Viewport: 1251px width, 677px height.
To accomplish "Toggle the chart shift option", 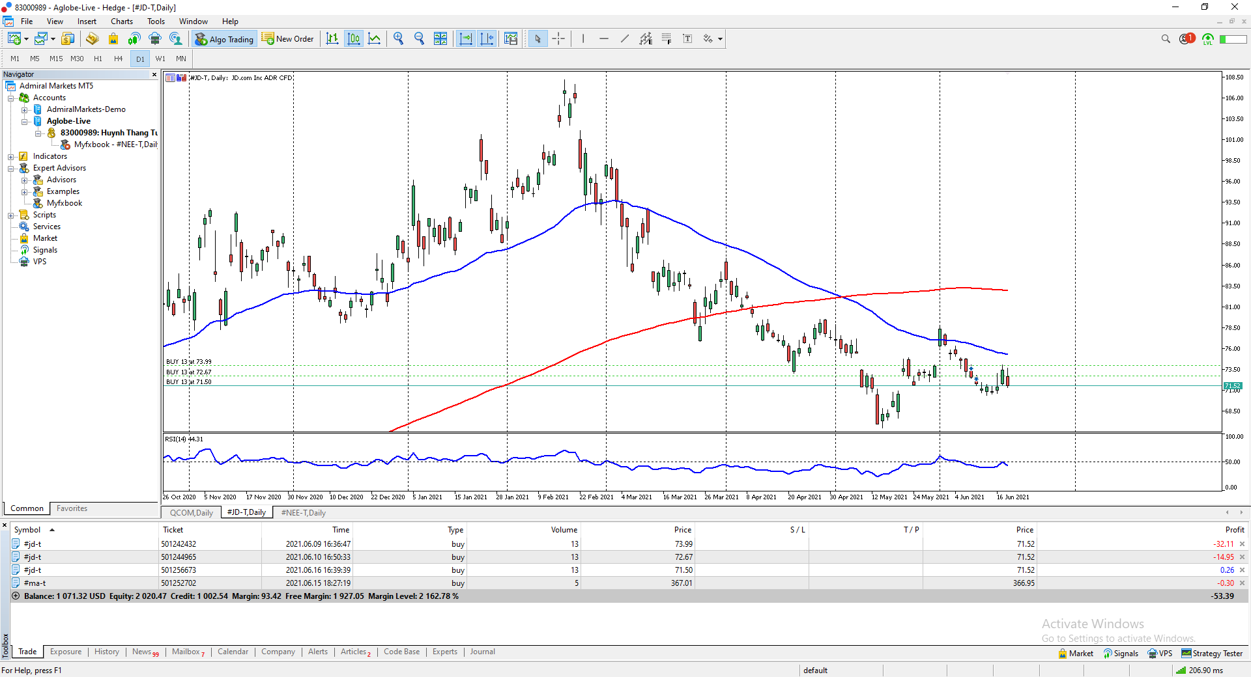I will coord(487,39).
